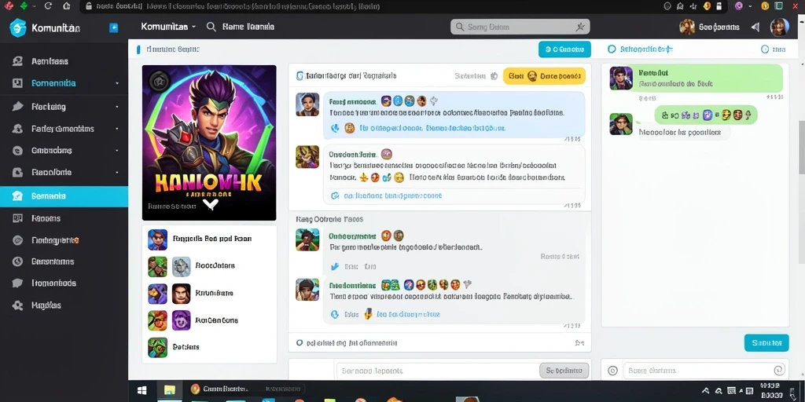Click the magnifier icon next to the Komunitas dropdown

[211, 27]
